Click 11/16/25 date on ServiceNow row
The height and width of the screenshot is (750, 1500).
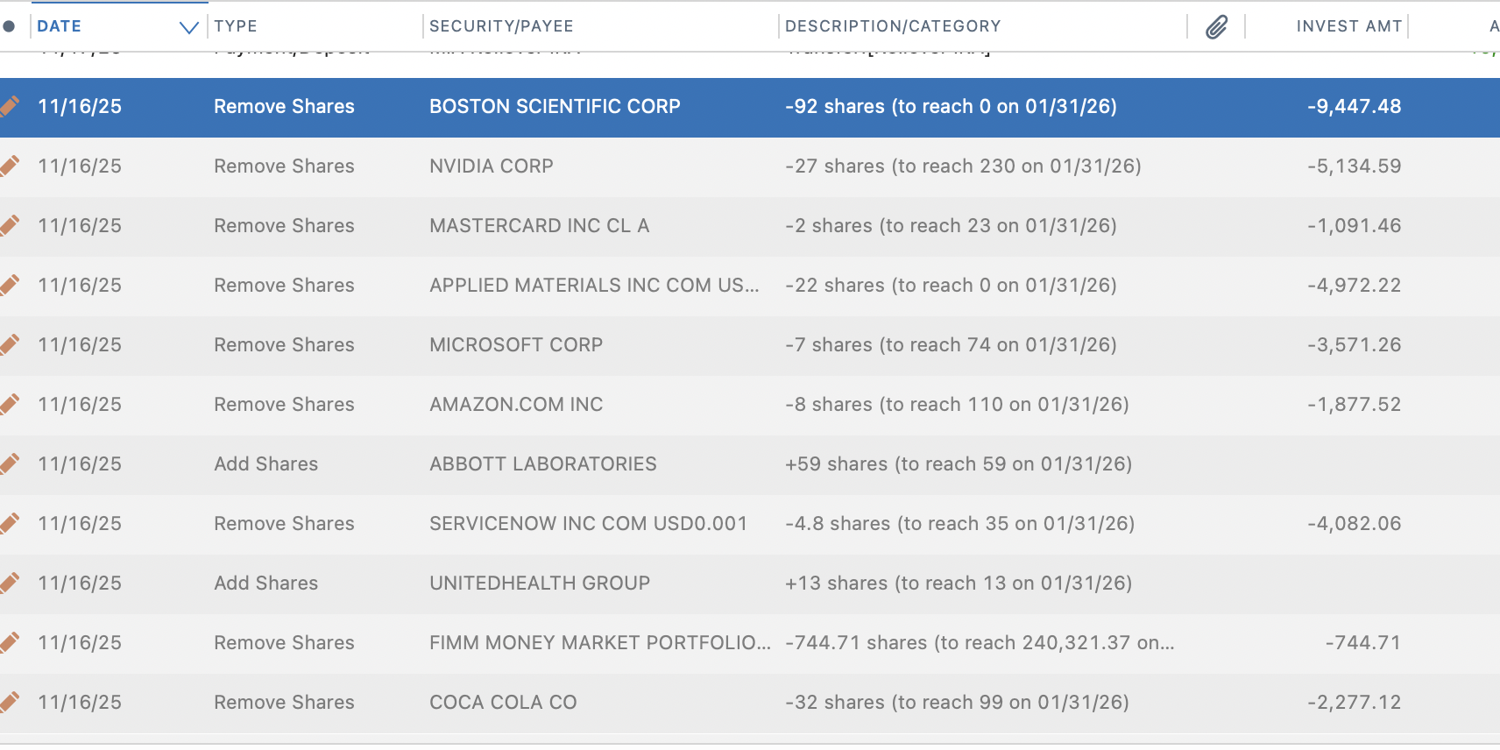pos(80,524)
